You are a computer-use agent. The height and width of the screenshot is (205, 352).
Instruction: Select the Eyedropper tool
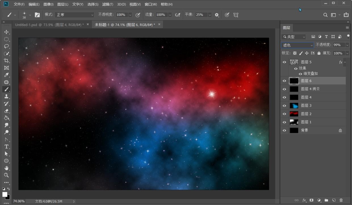[x=6, y=75]
